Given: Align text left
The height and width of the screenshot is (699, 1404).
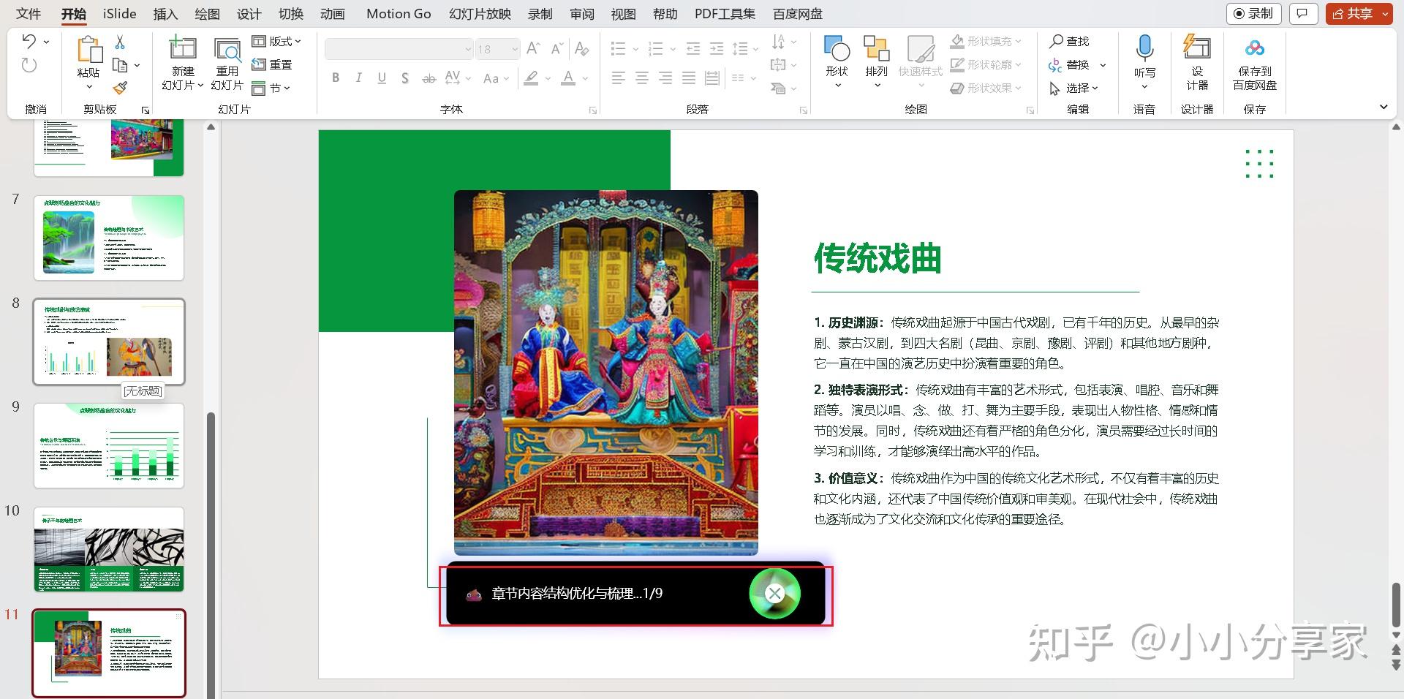Looking at the screenshot, I should pyautogui.click(x=618, y=78).
